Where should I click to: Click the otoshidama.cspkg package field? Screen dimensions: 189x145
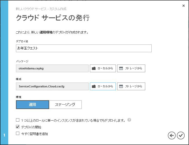[x=52, y=68]
